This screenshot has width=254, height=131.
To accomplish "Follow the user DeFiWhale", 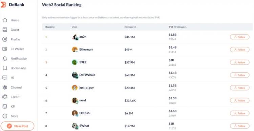I will point(239,75).
